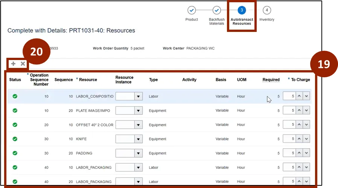Click the X Delete row icon
Image resolution: width=338 pixels, height=188 pixels.
pyautogui.click(x=23, y=64)
